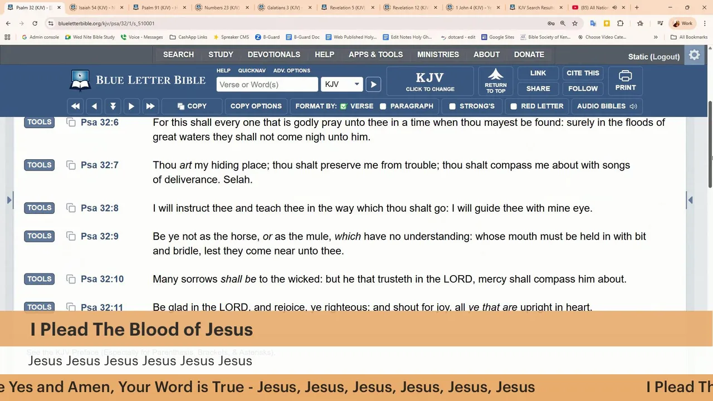Open the SEARCH menu
This screenshot has height=401, width=713.
click(178, 55)
